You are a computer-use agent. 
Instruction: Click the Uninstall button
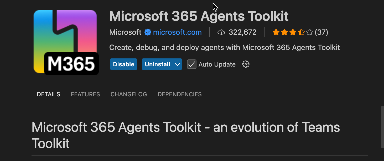click(x=157, y=64)
